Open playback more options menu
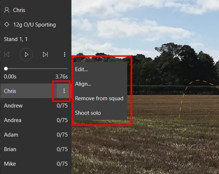The image size is (219, 174). 64,54
